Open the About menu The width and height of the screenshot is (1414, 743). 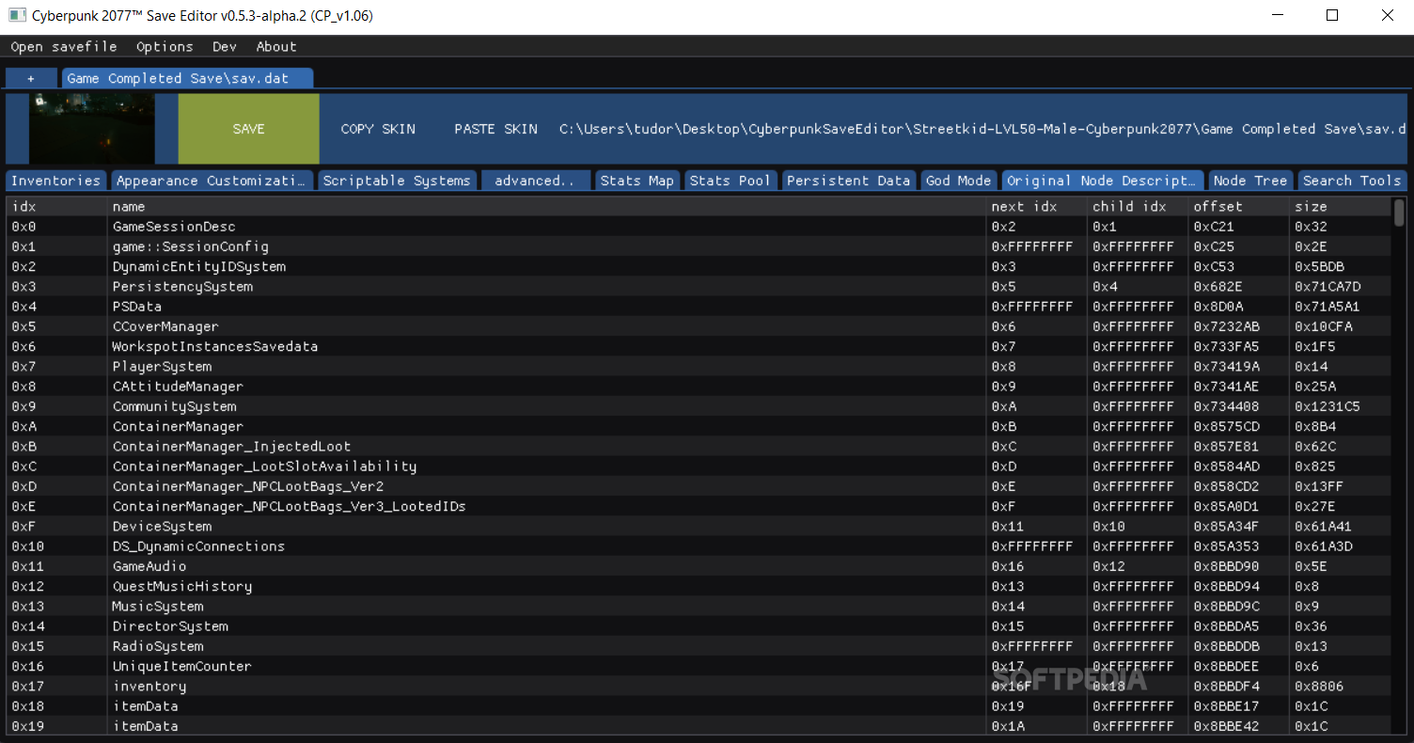[x=276, y=46]
